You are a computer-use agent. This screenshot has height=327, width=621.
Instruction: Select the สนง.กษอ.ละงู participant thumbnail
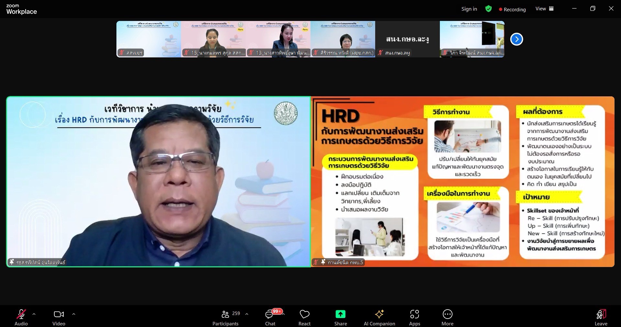(x=407, y=39)
